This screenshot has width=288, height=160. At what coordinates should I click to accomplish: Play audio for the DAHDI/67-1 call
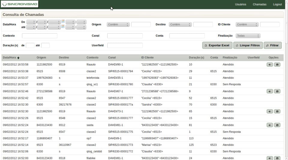pyautogui.click(x=270, y=91)
